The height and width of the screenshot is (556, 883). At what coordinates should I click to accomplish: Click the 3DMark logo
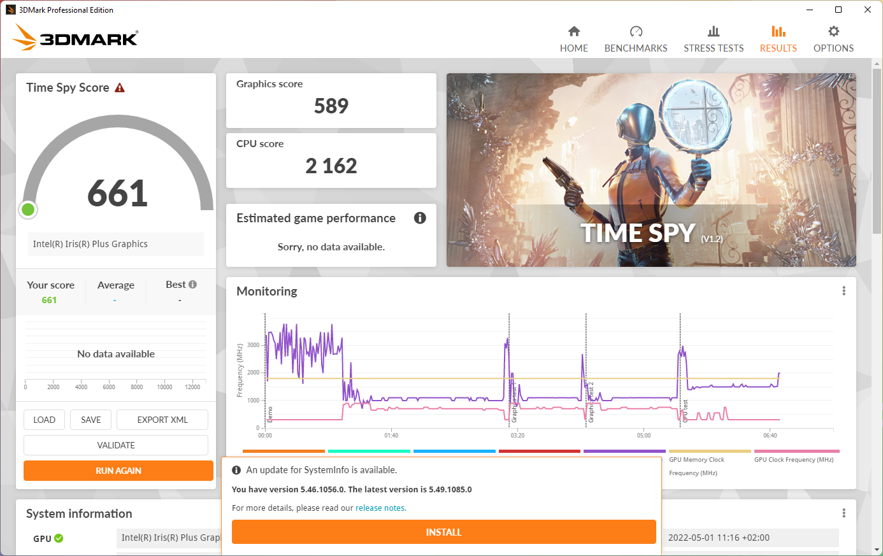click(x=75, y=38)
